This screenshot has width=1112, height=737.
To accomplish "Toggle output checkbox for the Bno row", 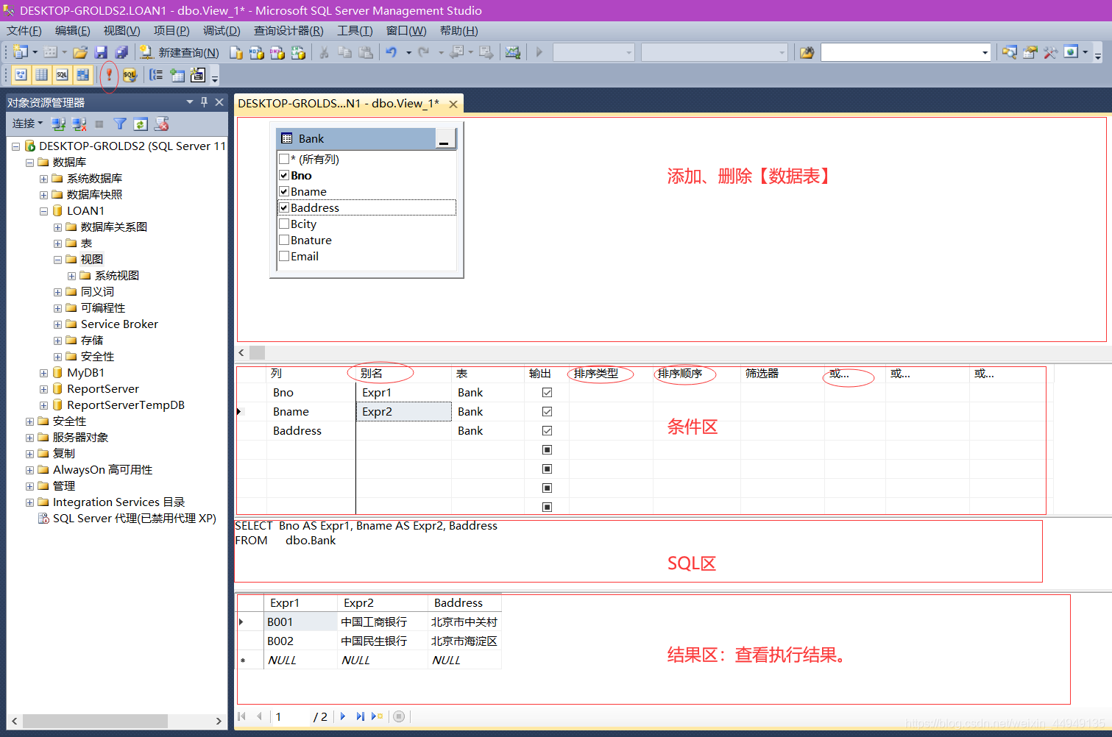I will click(x=547, y=392).
